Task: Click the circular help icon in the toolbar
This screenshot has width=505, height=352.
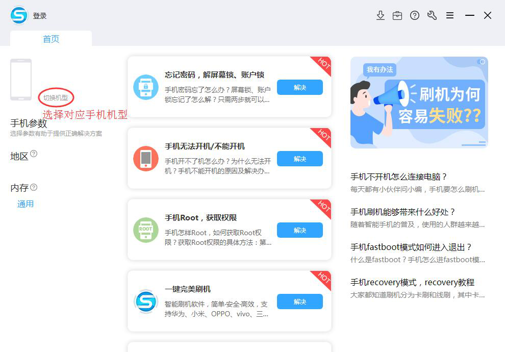Action: pos(415,15)
